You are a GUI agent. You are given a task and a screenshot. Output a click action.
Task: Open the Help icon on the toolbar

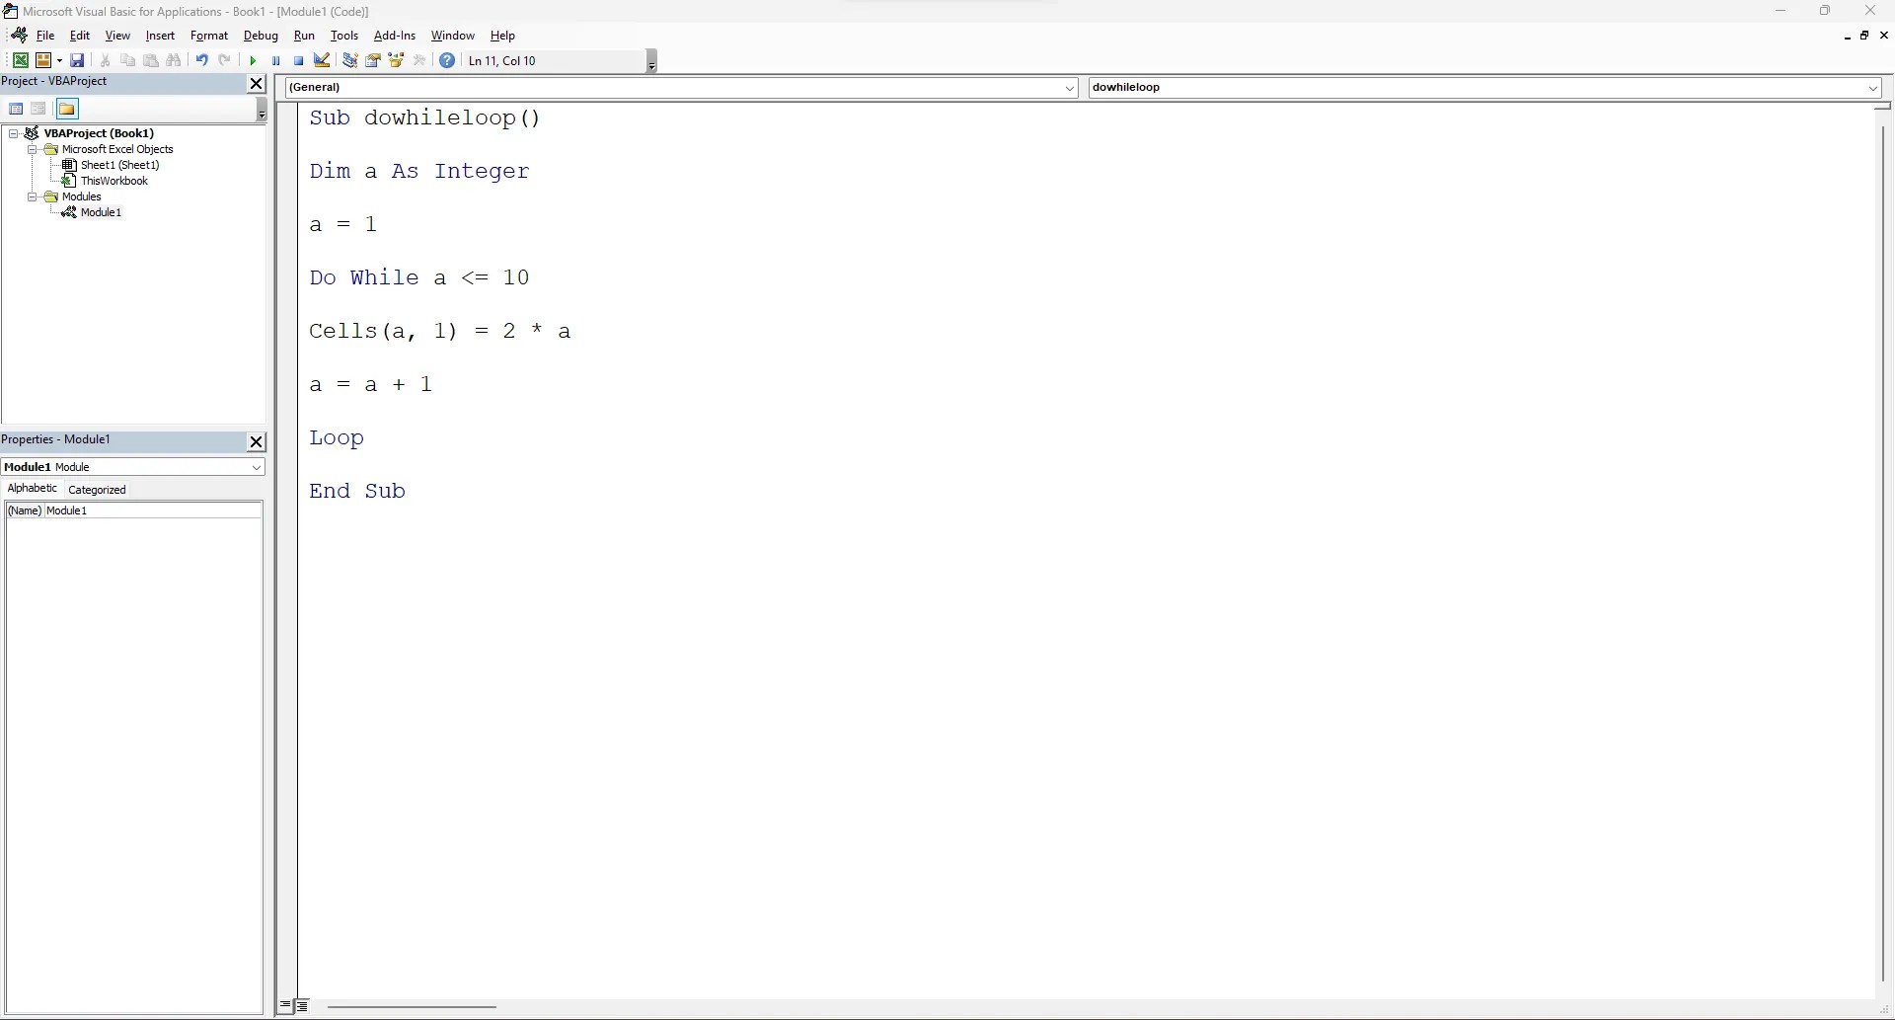click(x=447, y=60)
